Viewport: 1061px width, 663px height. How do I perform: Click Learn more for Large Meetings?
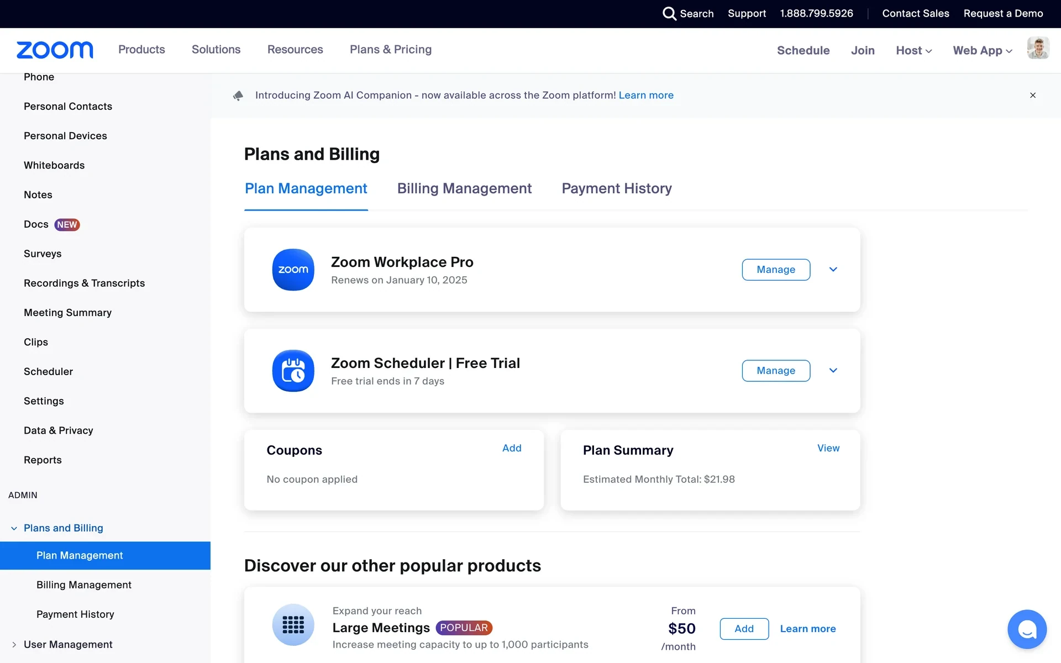click(808, 629)
